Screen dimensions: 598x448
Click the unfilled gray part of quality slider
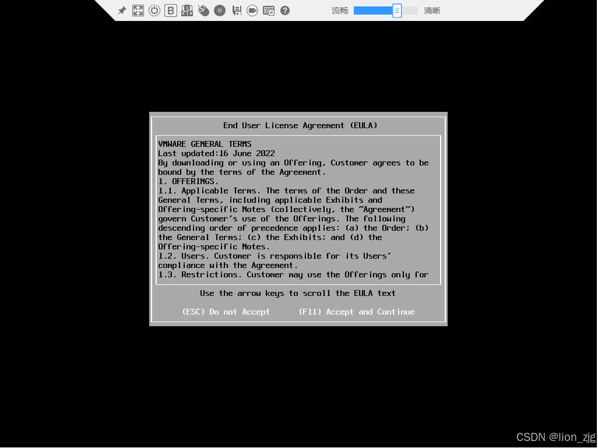(410, 10)
